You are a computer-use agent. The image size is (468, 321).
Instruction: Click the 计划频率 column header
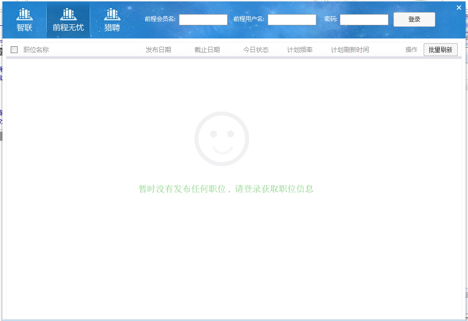click(x=299, y=50)
